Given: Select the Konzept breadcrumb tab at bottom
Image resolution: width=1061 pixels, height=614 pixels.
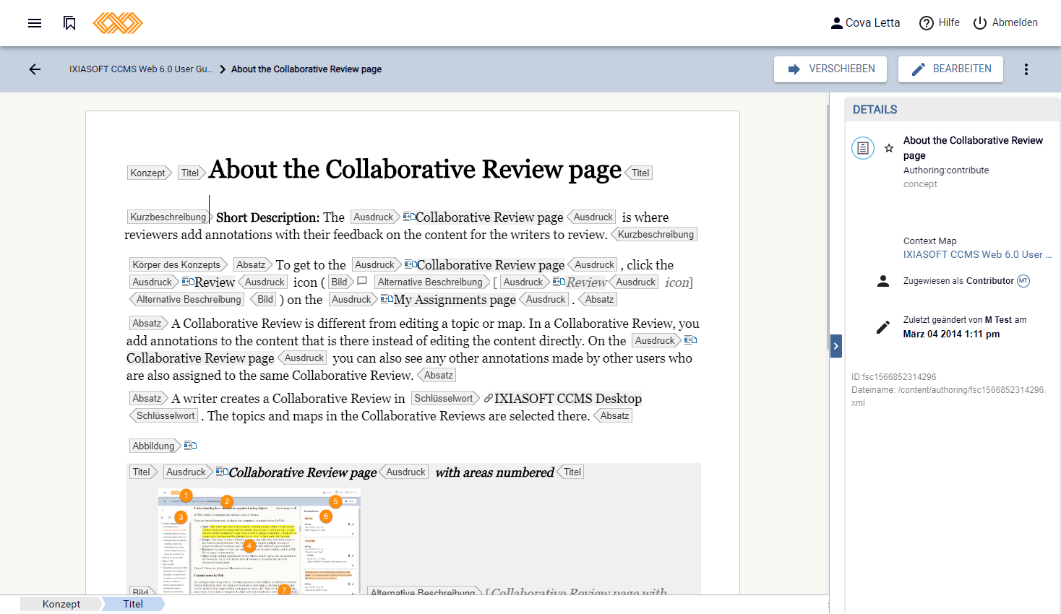Looking at the screenshot, I should (61, 604).
